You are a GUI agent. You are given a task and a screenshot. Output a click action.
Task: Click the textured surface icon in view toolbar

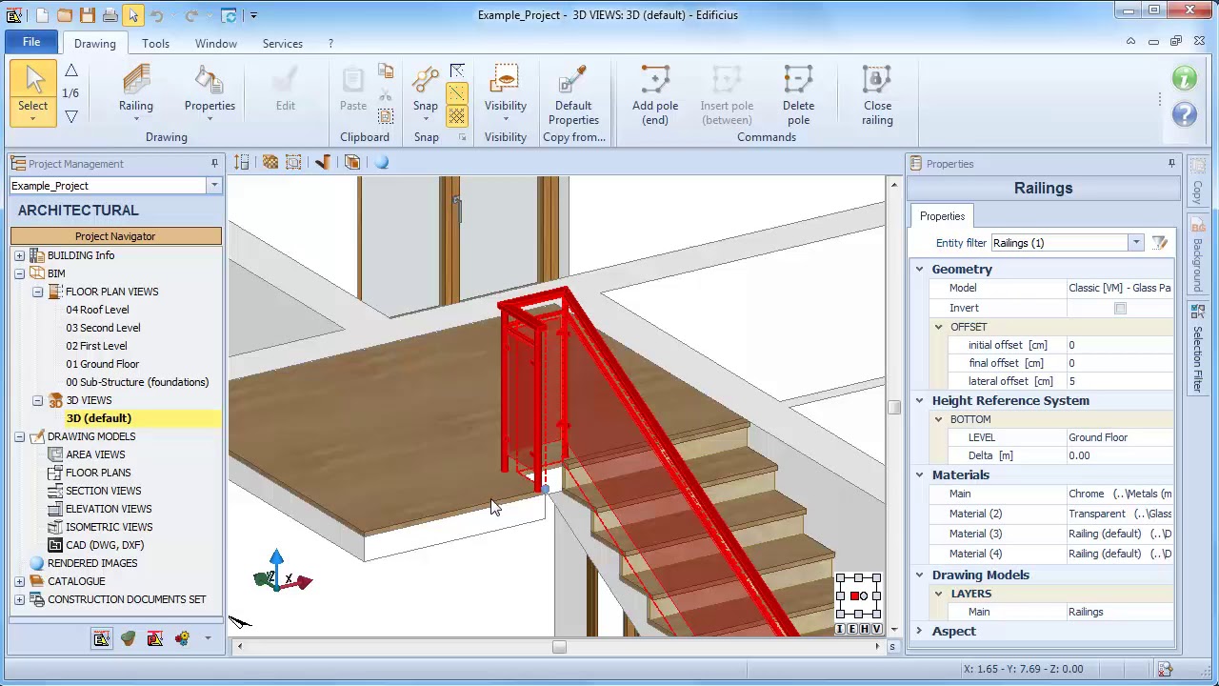point(270,163)
